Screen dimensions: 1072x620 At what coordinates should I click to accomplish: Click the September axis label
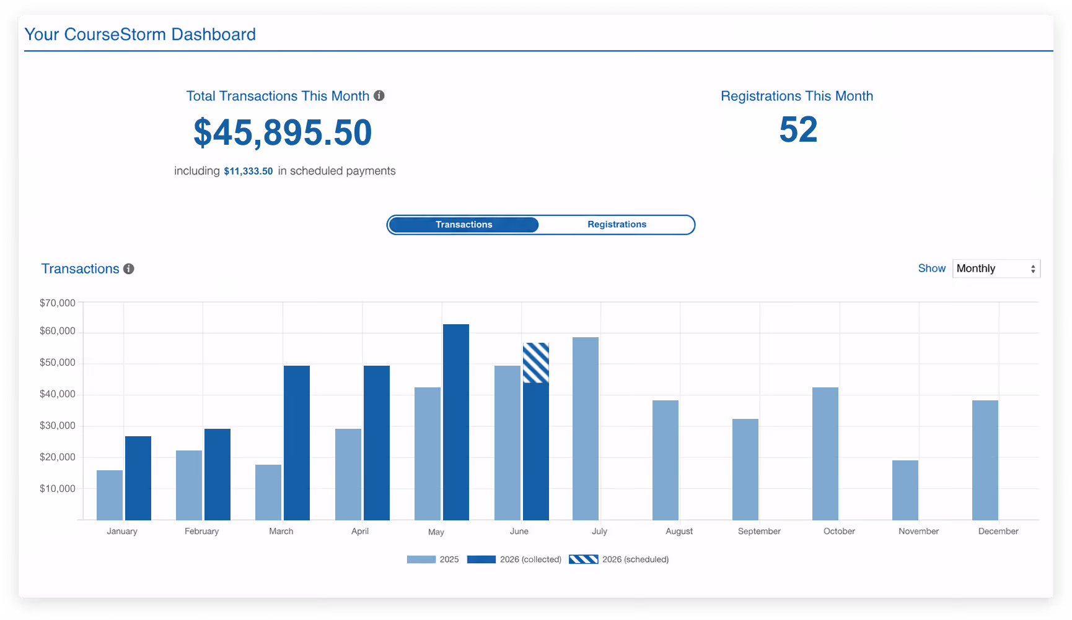(759, 532)
